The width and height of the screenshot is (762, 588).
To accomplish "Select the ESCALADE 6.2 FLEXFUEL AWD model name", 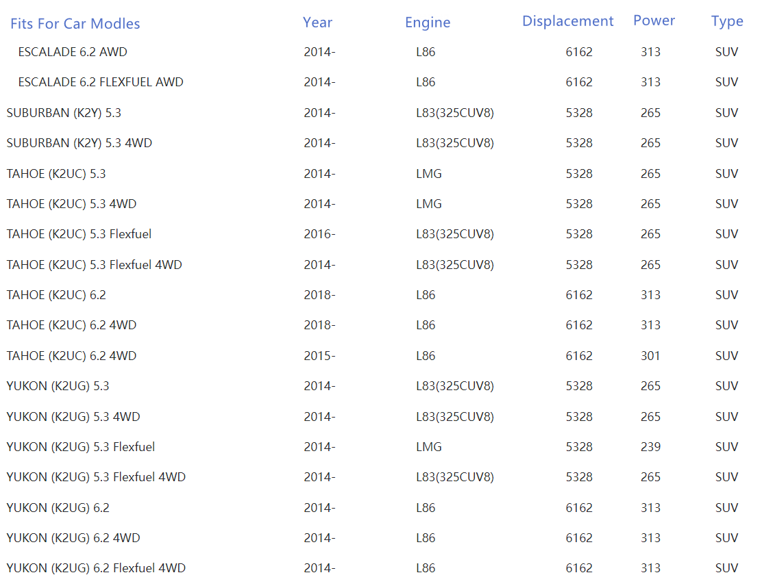I will pos(101,82).
